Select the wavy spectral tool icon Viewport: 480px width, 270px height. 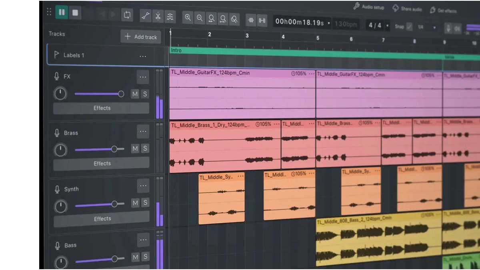[x=170, y=17]
